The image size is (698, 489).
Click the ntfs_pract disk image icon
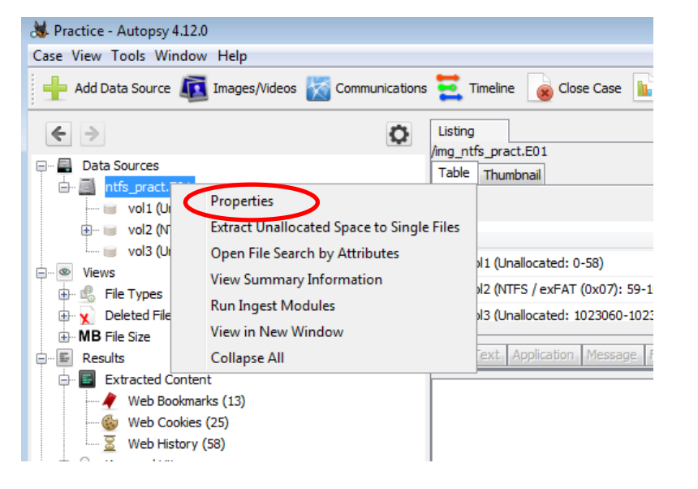pos(88,187)
